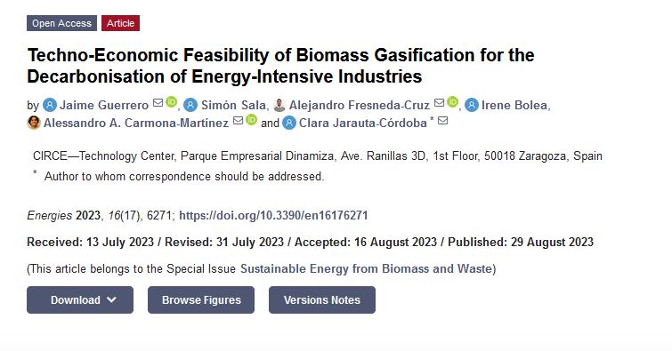Image resolution: width=672 pixels, height=351 pixels.
Task: Click Alejandro Fresneda-Cruz's profile photo
Action: 279,105
